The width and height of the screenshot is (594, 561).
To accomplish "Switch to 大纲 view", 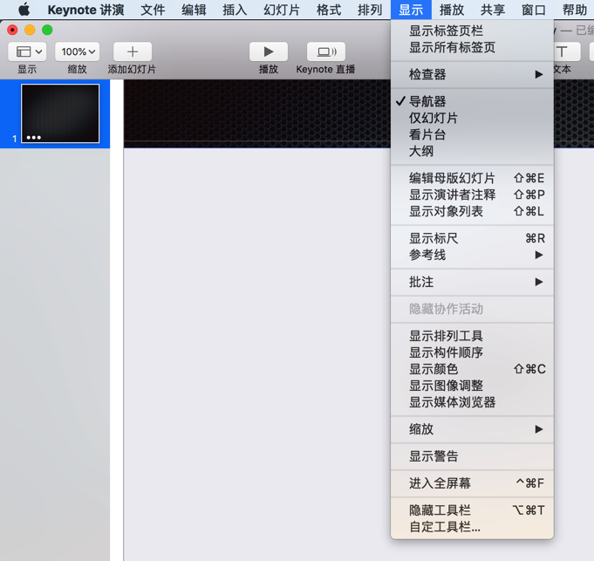I will [472, 152].
